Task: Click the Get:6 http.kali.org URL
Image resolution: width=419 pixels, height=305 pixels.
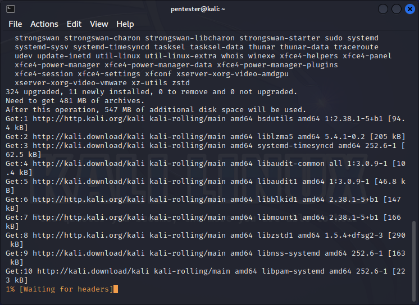Action: point(88,200)
